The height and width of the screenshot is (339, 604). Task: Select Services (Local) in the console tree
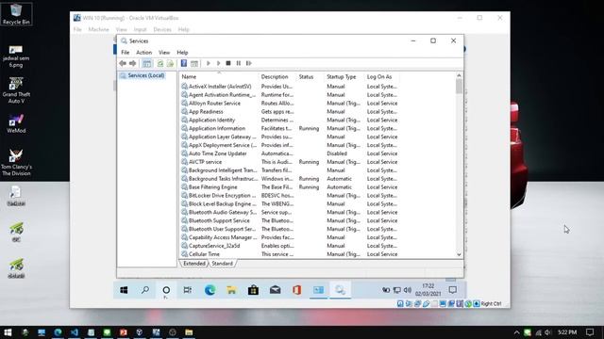pyautogui.click(x=146, y=75)
